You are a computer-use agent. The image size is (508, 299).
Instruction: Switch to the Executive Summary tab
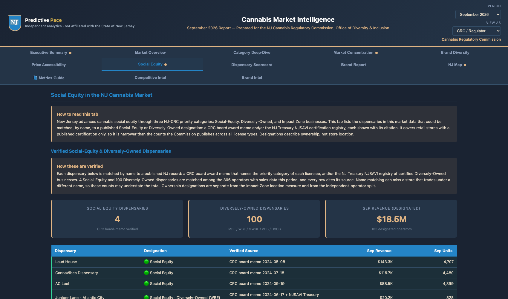[x=51, y=53]
